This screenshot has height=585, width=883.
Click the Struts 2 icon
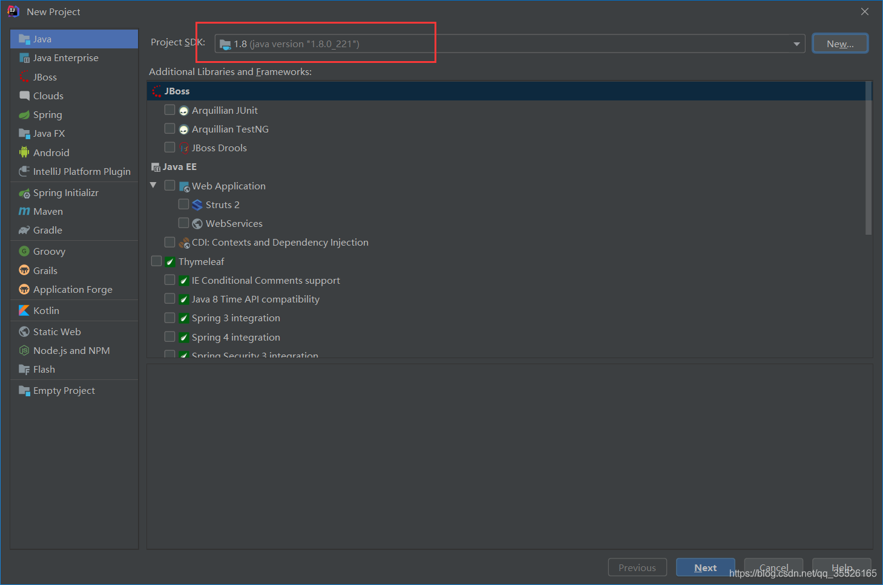click(x=197, y=205)
